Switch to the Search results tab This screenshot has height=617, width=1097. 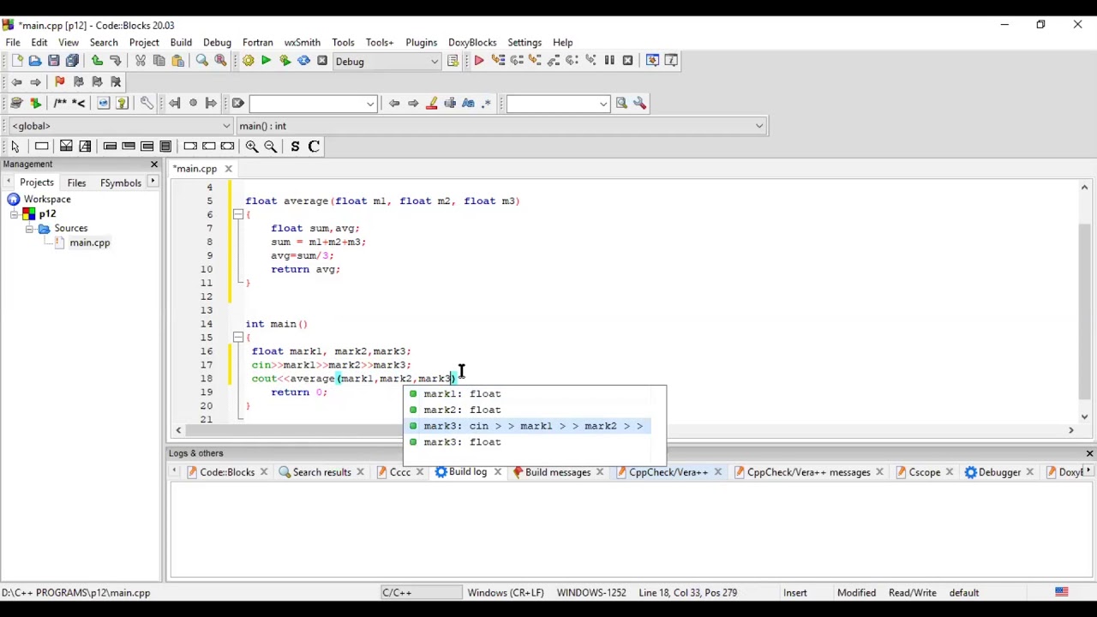[x=321, y=472]
